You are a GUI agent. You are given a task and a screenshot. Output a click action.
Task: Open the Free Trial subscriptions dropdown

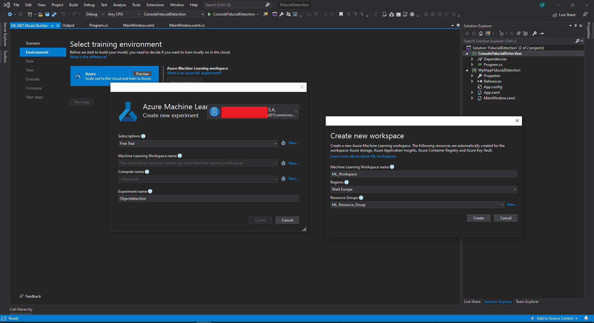tap(198, 144)
